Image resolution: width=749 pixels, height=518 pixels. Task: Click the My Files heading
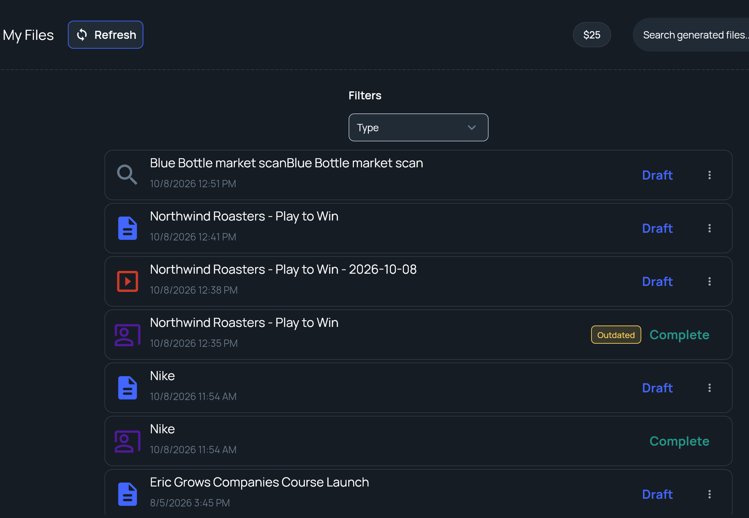pyautogui.click(x=28, y=35)
